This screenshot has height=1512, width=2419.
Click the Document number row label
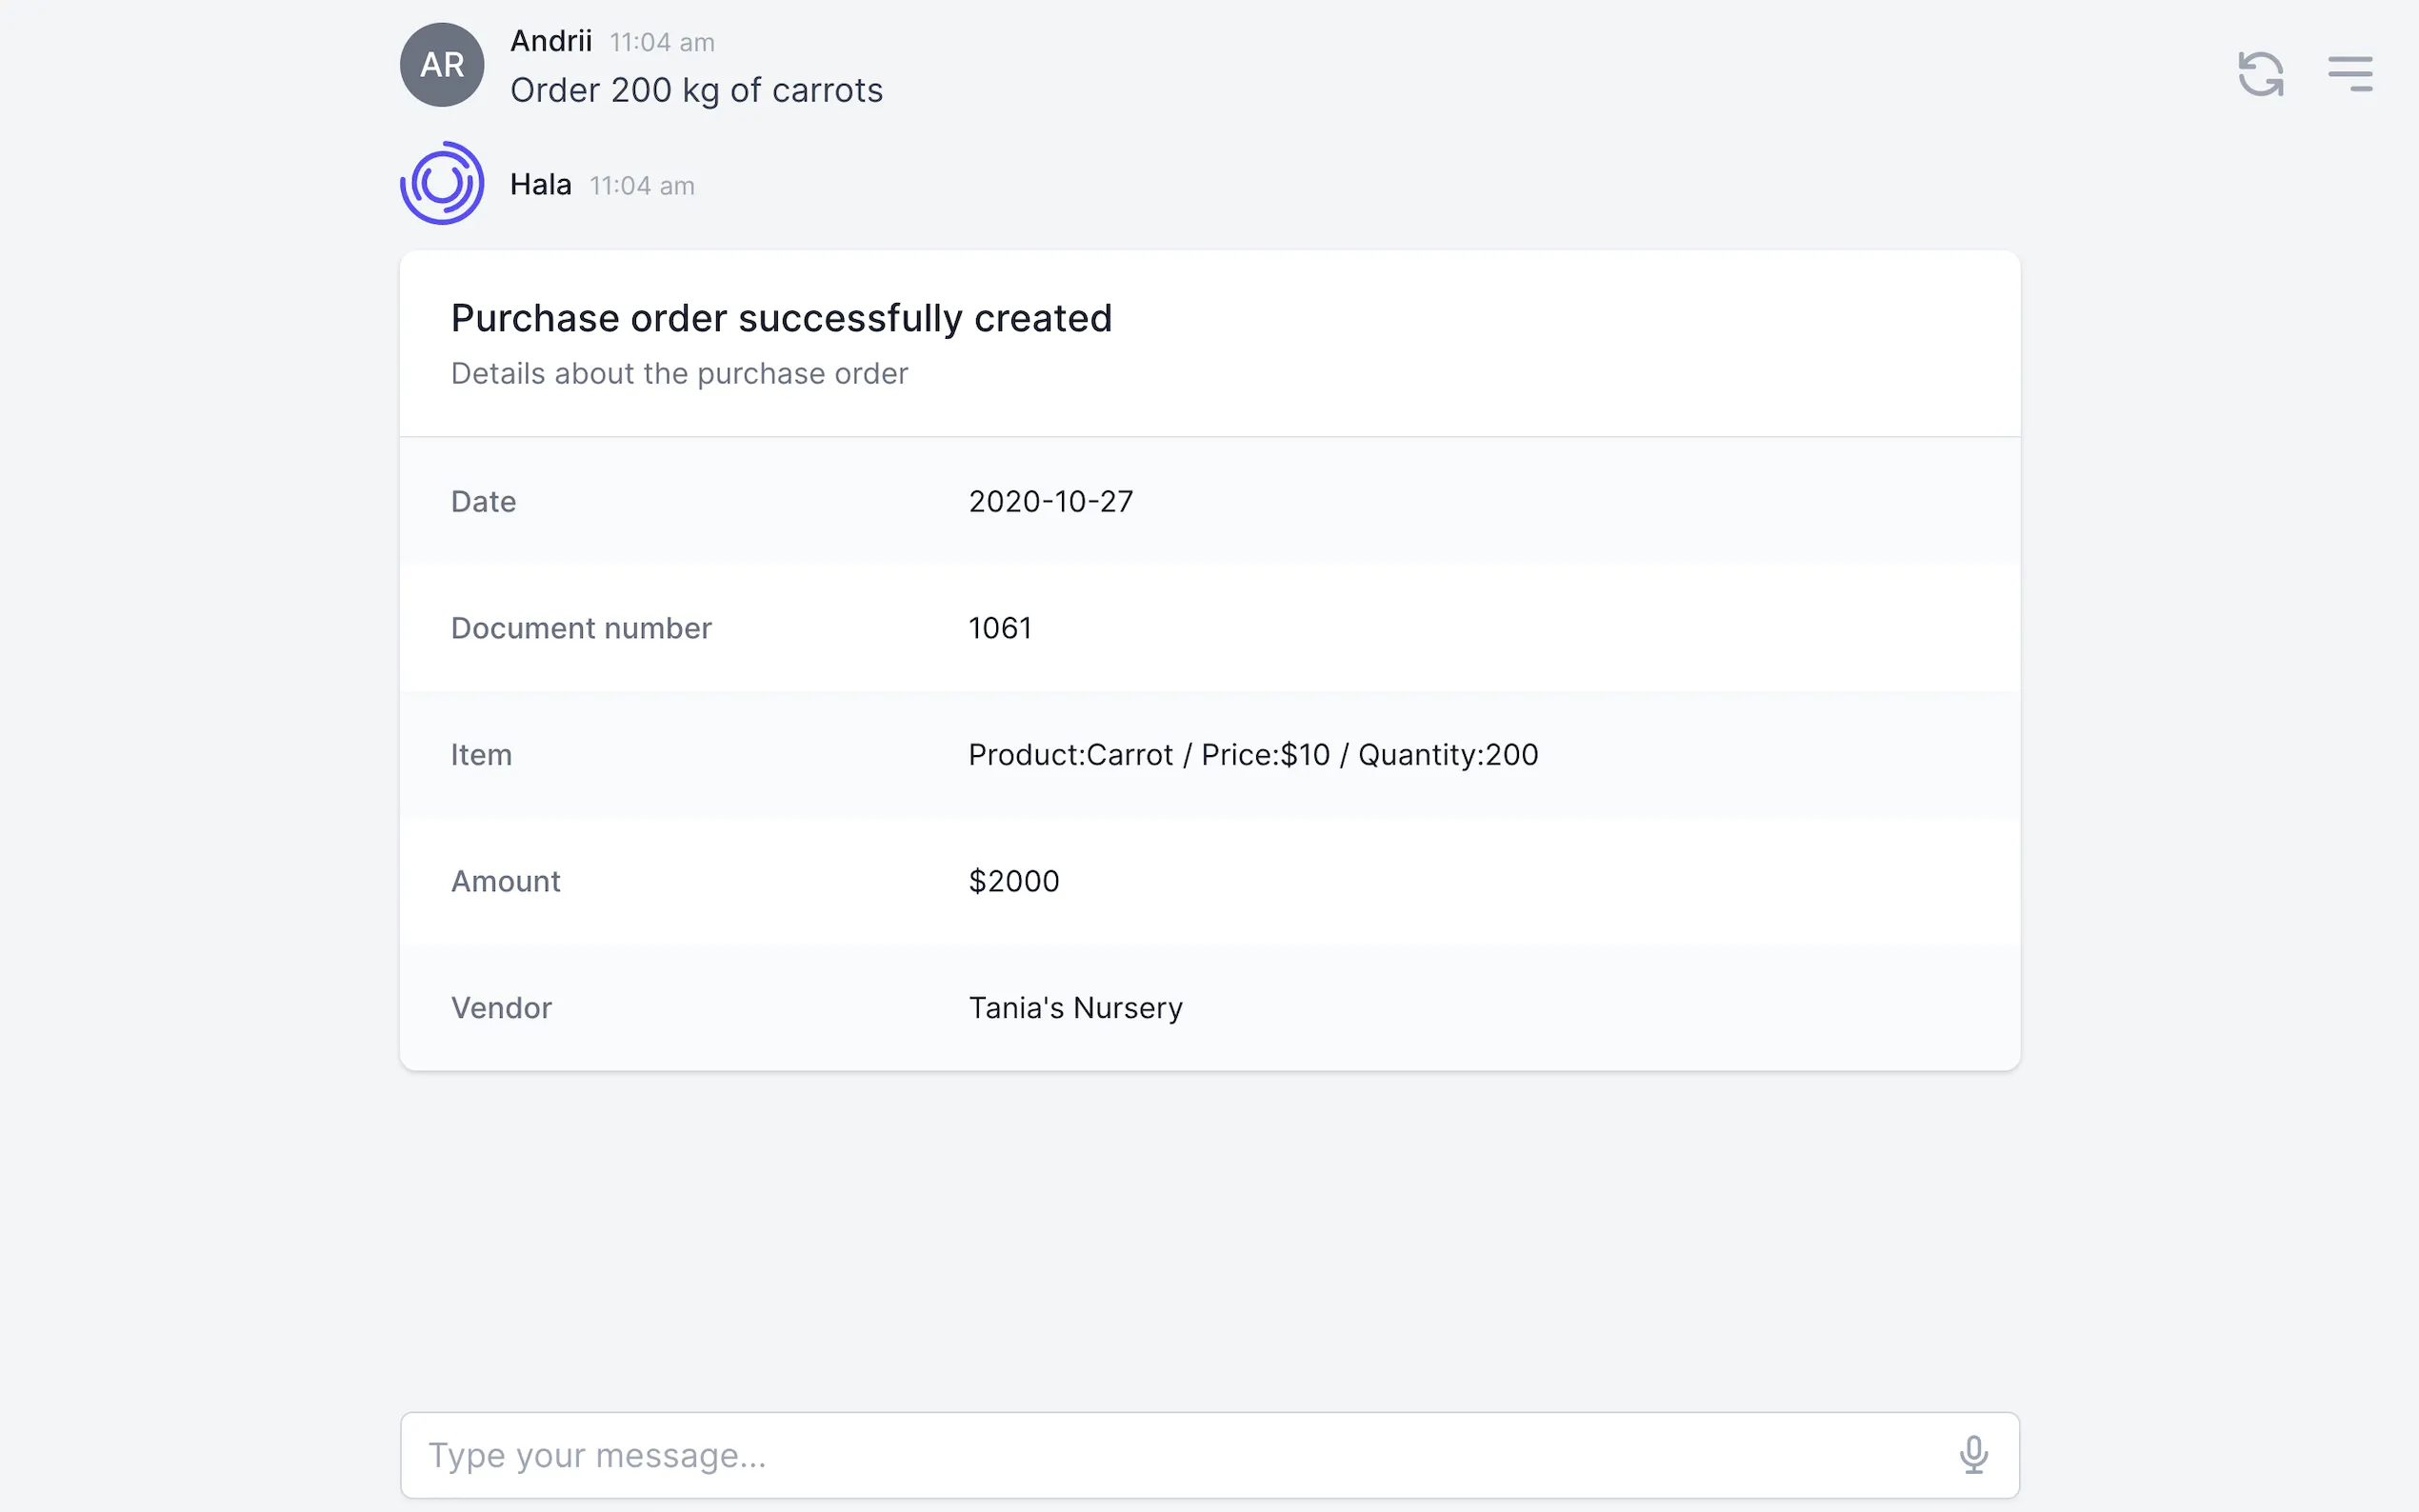pos(581,628)
